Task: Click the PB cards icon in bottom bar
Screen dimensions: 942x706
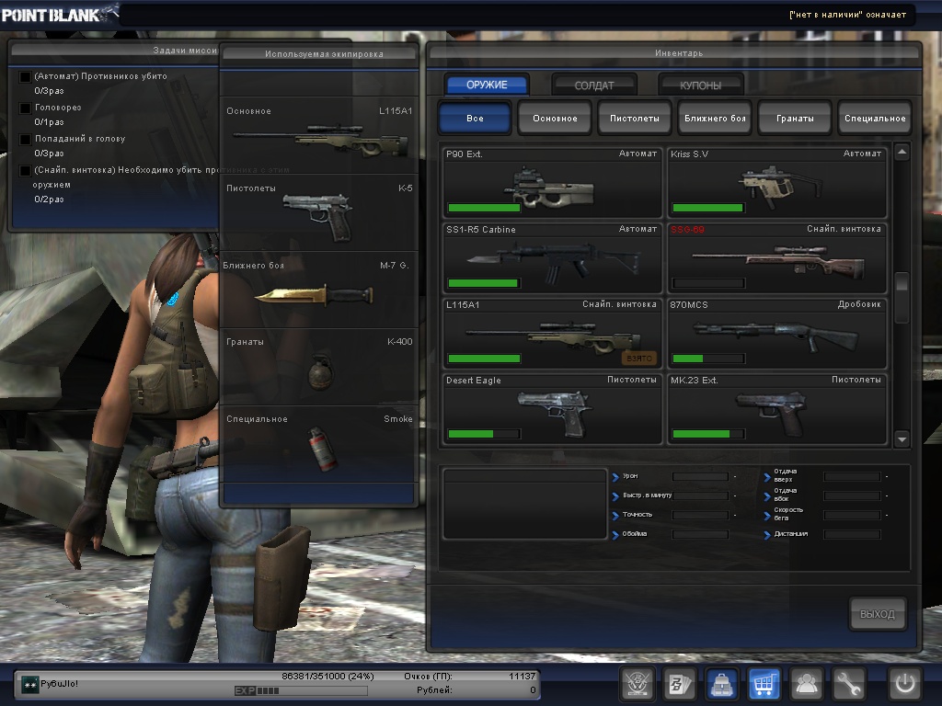Action: [679, 684]
